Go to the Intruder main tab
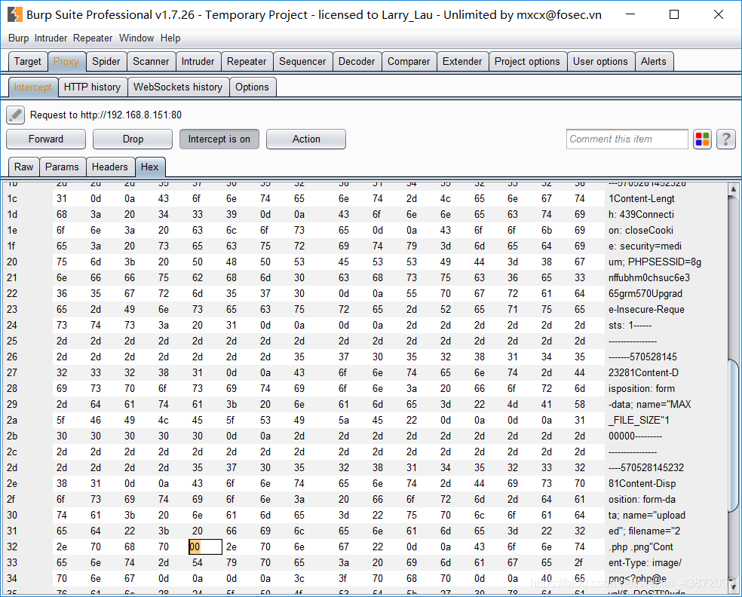 198,62
